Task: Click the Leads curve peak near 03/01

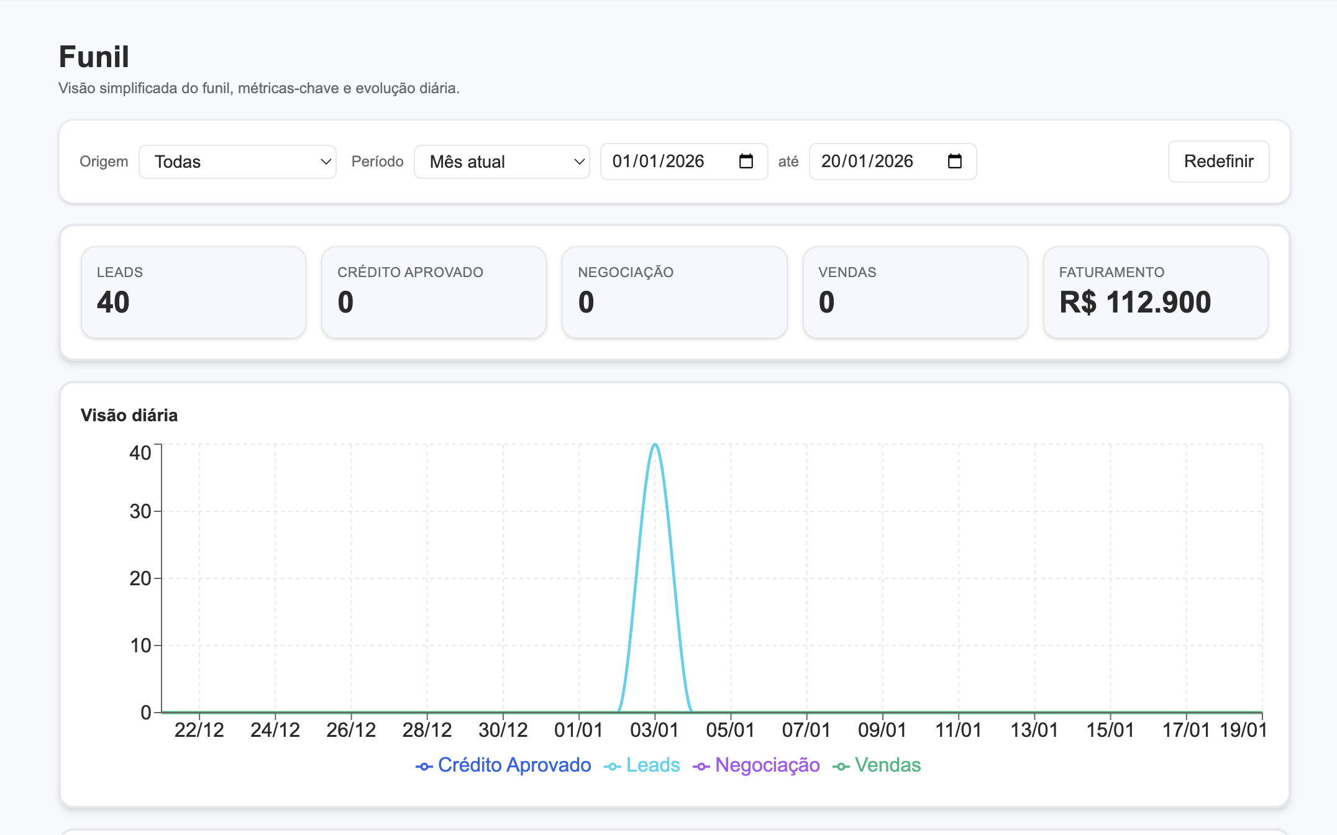Action: click(654, 446)
